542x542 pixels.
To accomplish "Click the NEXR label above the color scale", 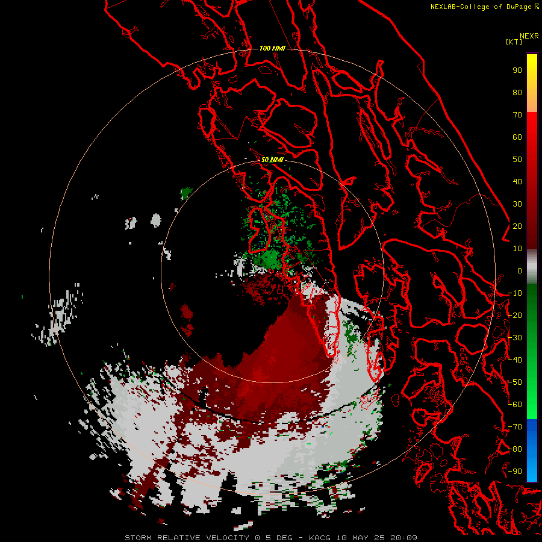I will pos(529,36).
